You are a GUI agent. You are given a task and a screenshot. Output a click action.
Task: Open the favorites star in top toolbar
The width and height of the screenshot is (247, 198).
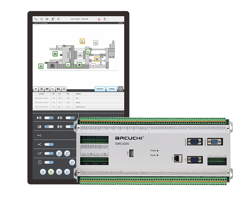(x=41, y=19)
